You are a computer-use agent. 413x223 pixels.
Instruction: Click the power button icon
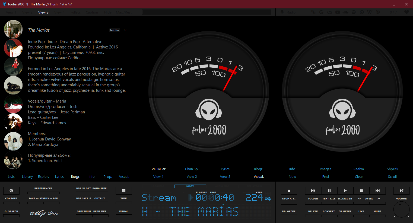[x=11, y=191]
